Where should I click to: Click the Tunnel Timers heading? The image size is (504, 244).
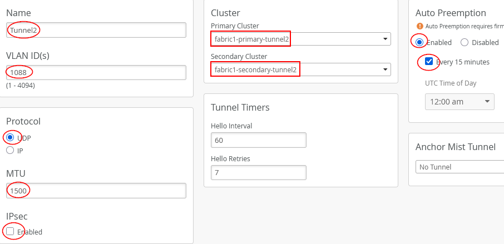tap(240, 107)
